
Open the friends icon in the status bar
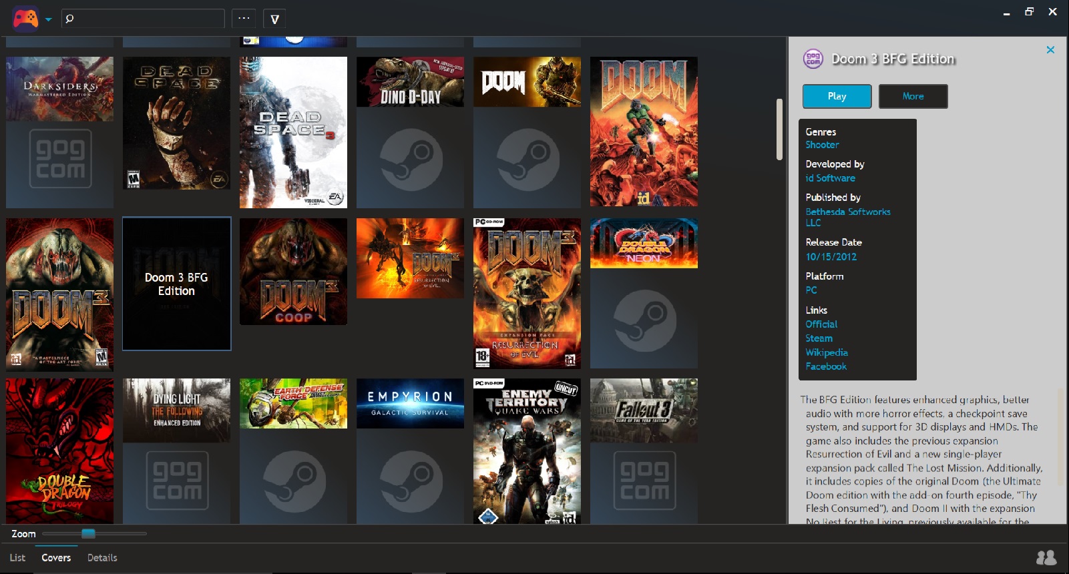pos(1046,557)
